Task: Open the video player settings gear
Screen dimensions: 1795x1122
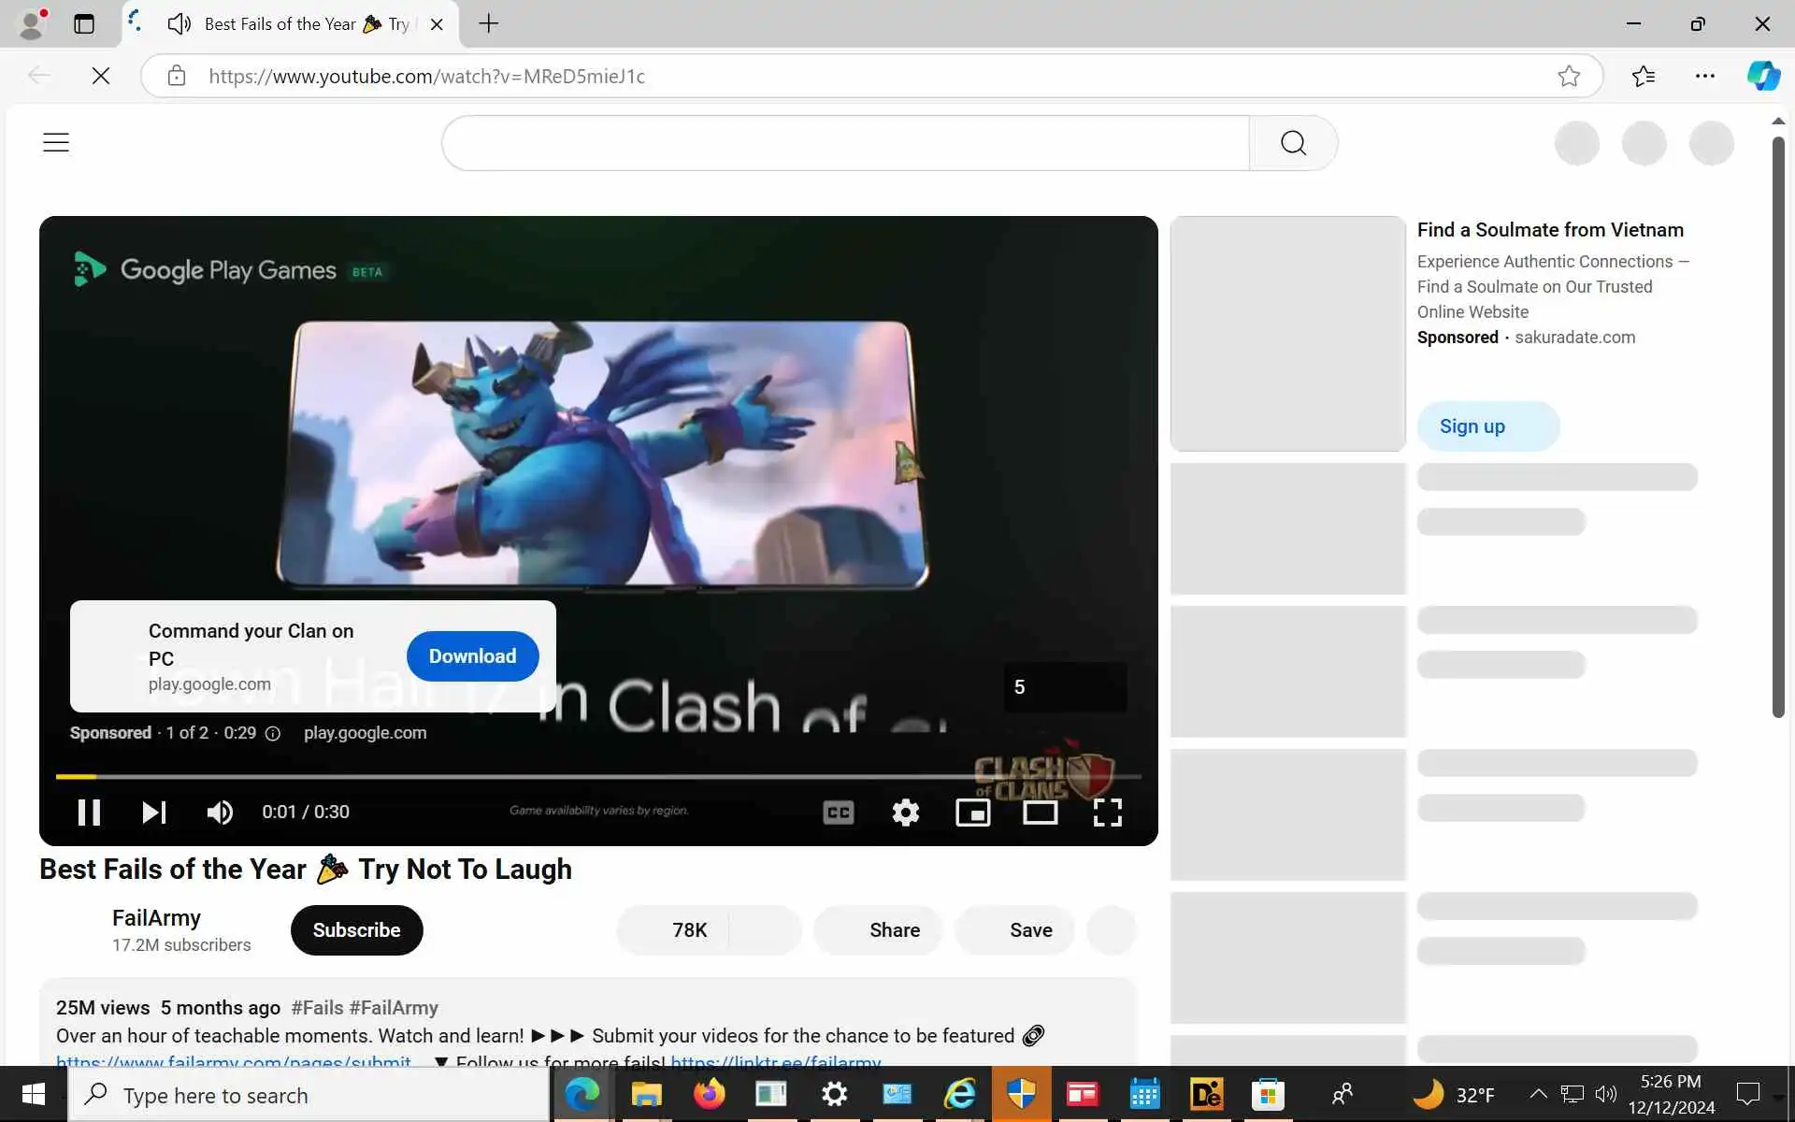Action: (x=905, y=812)
